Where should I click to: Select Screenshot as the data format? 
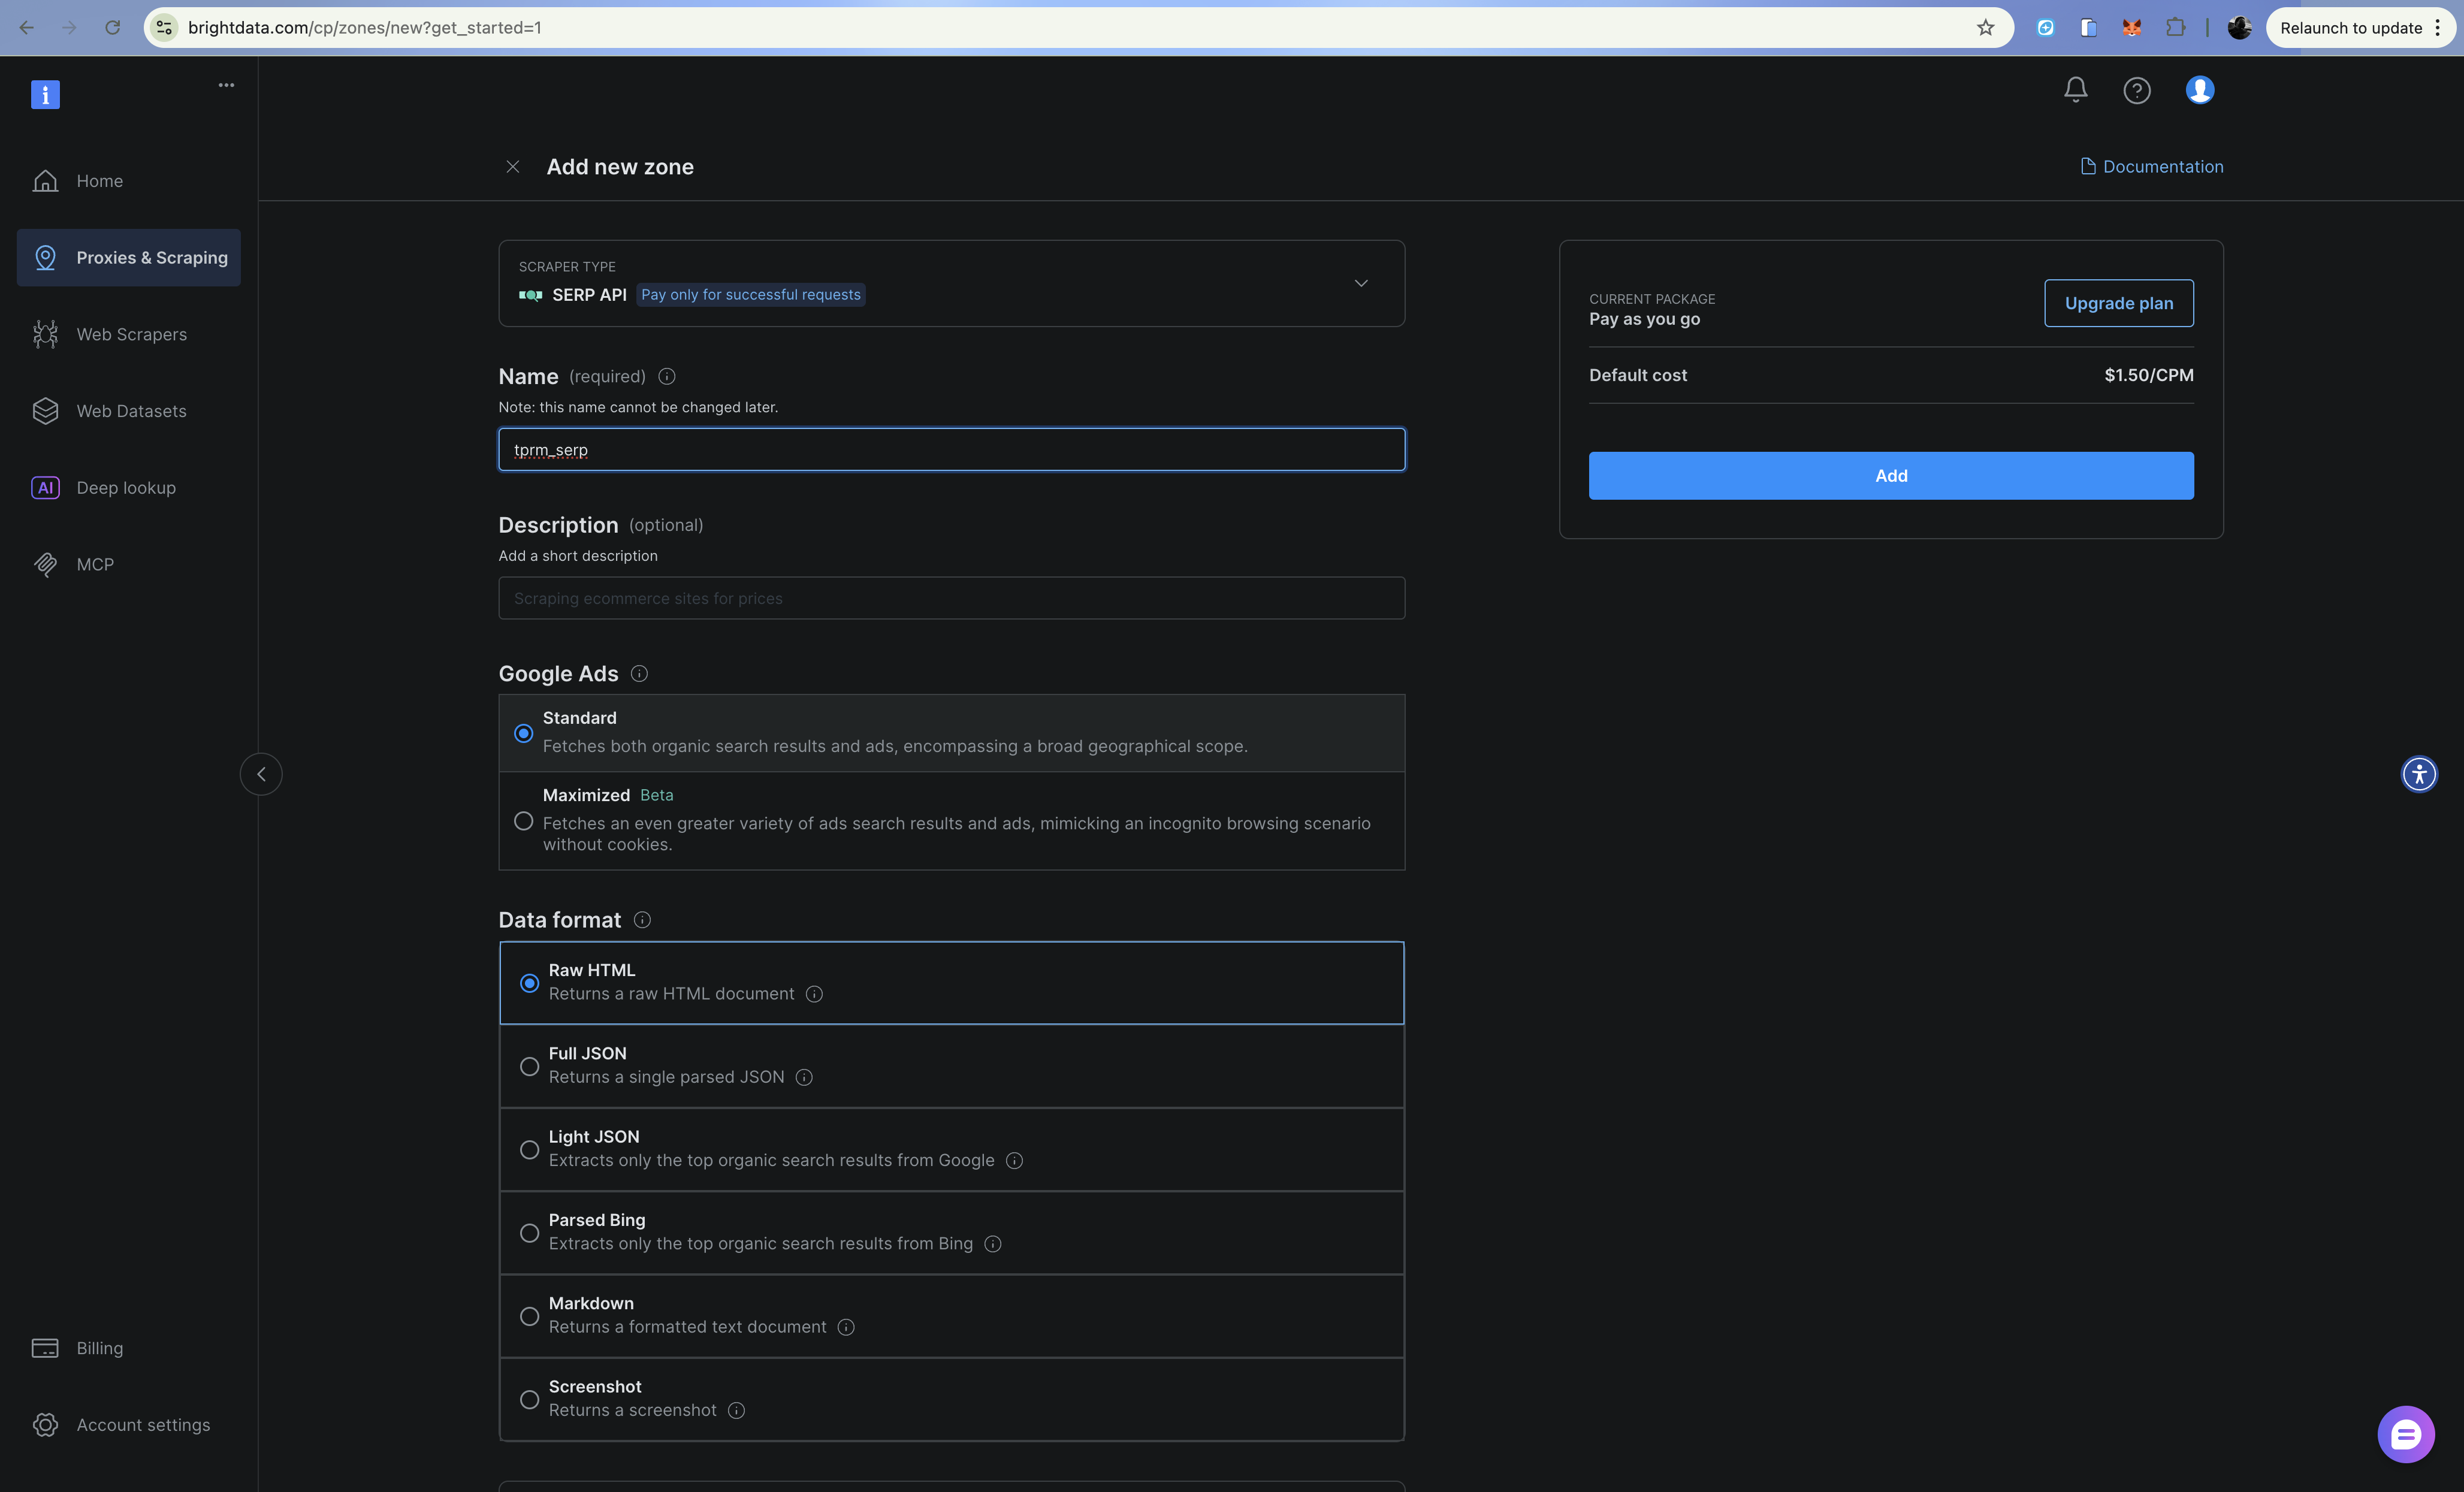(x=529, y=1399)
